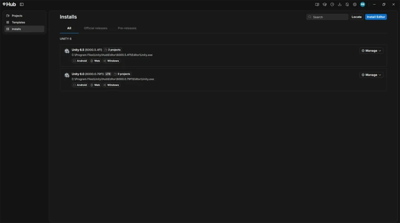Click the Unity 6.0 editor icon
400x223 pixels.
pyautogui.click(x=67, y=75)
